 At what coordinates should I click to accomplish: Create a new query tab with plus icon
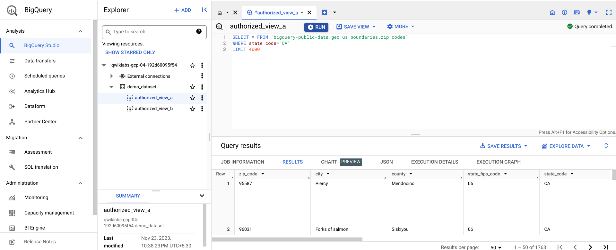point(324,12)
